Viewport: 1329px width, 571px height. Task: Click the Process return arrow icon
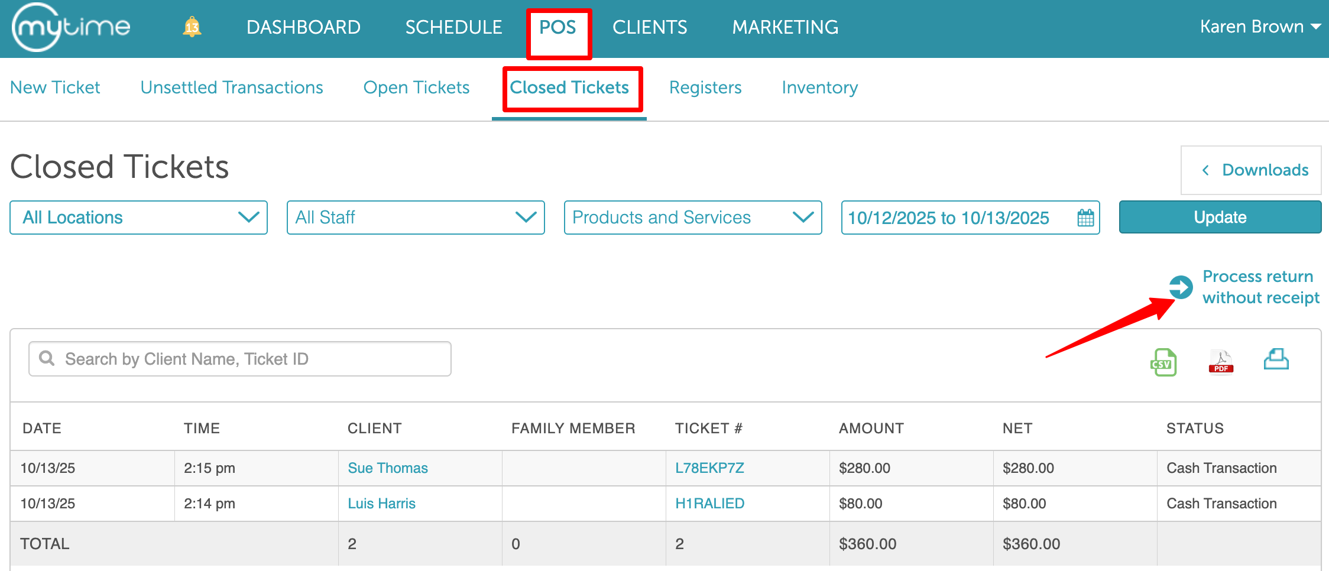[x=1181, y=287]
